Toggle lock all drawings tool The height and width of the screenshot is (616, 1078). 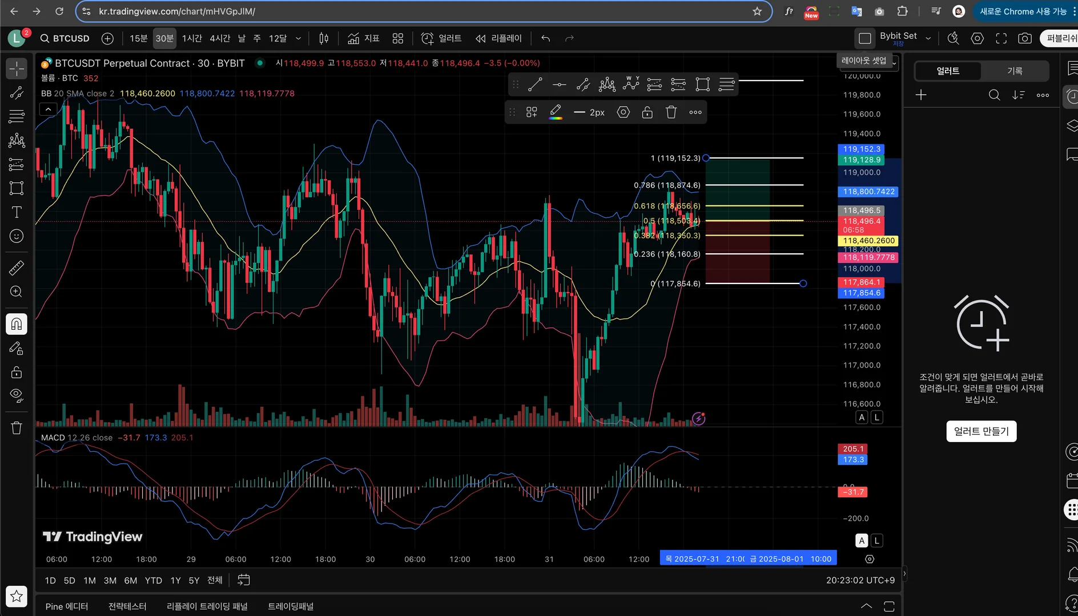tap(17, 372)
